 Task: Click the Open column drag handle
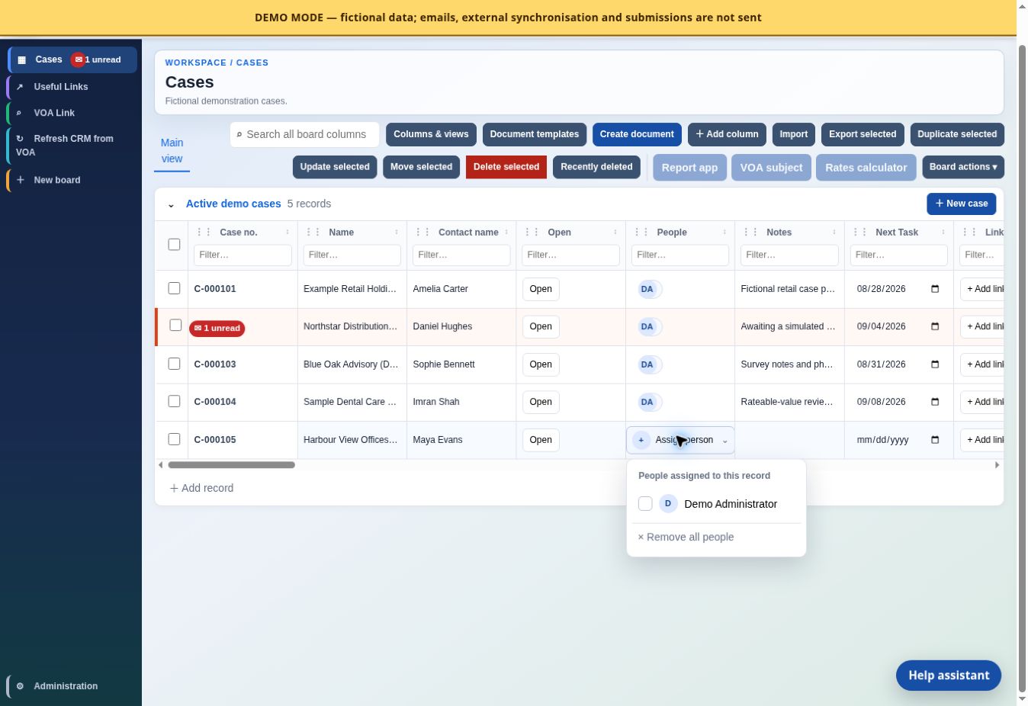tap(532, 233)
